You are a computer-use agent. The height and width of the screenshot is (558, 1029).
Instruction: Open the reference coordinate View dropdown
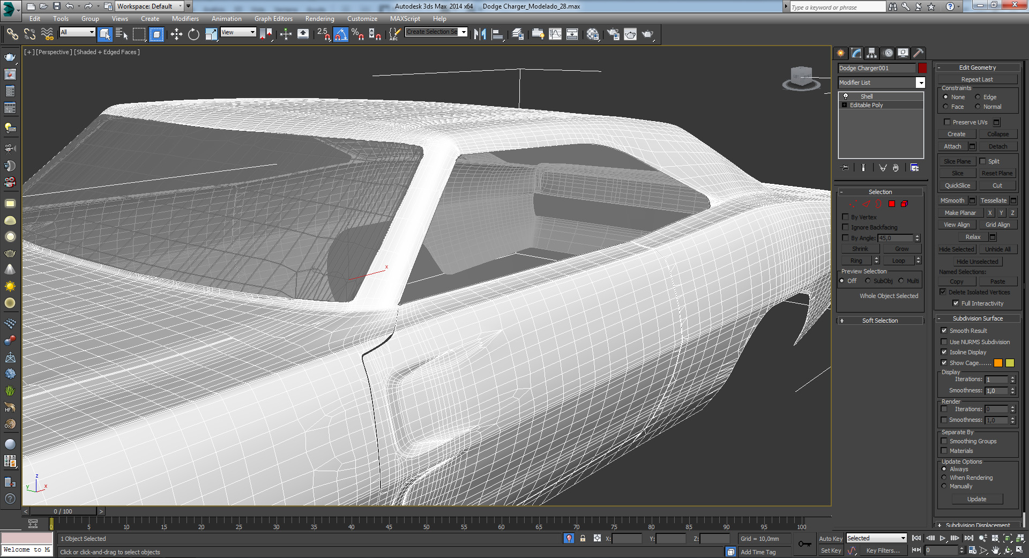(x=238, y=32)
